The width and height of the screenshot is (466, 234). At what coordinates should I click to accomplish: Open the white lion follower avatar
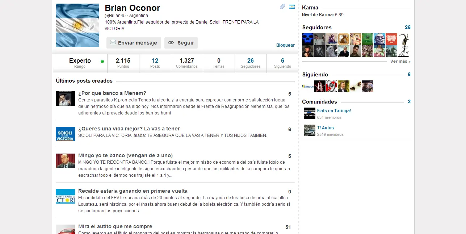pos(332,51)
